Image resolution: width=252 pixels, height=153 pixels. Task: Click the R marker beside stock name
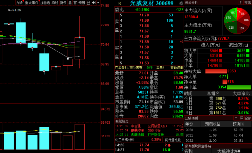point(119,3)
